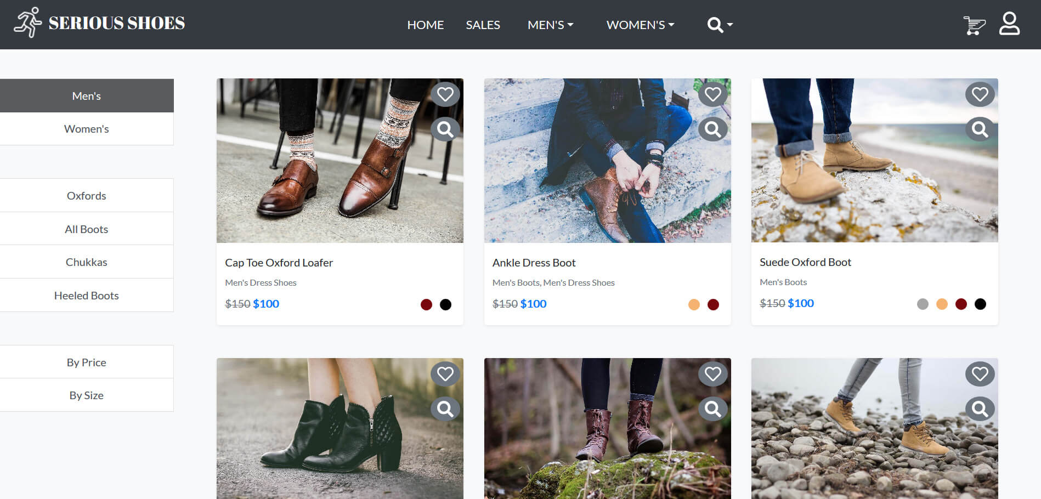Image resolution: width=1041 pixels, height=499 pixels.
Task: Favorite the Ankle Dress Boot heart
Action: coord(713,94)
